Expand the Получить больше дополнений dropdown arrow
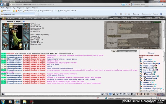The image size is (166, 104). click(x=56, y=11)
